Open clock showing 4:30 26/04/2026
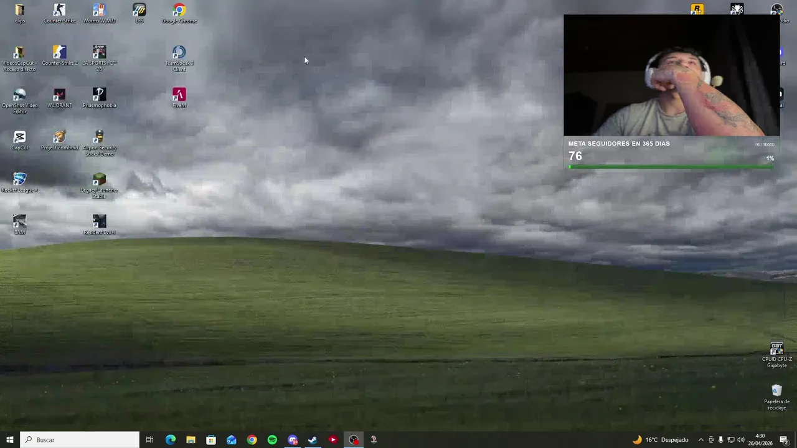Screen dimensions: 797x448 pos(760,440)
